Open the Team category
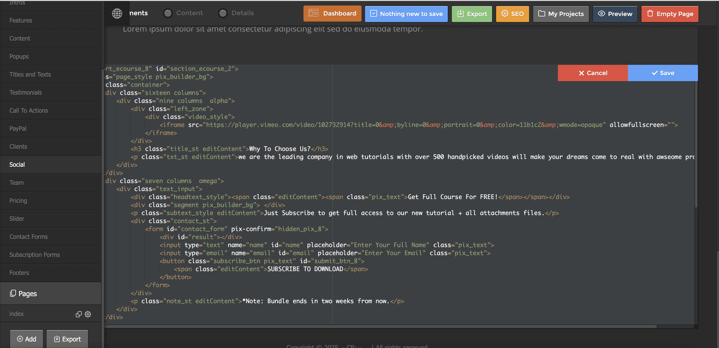 [x=51, y=183]
